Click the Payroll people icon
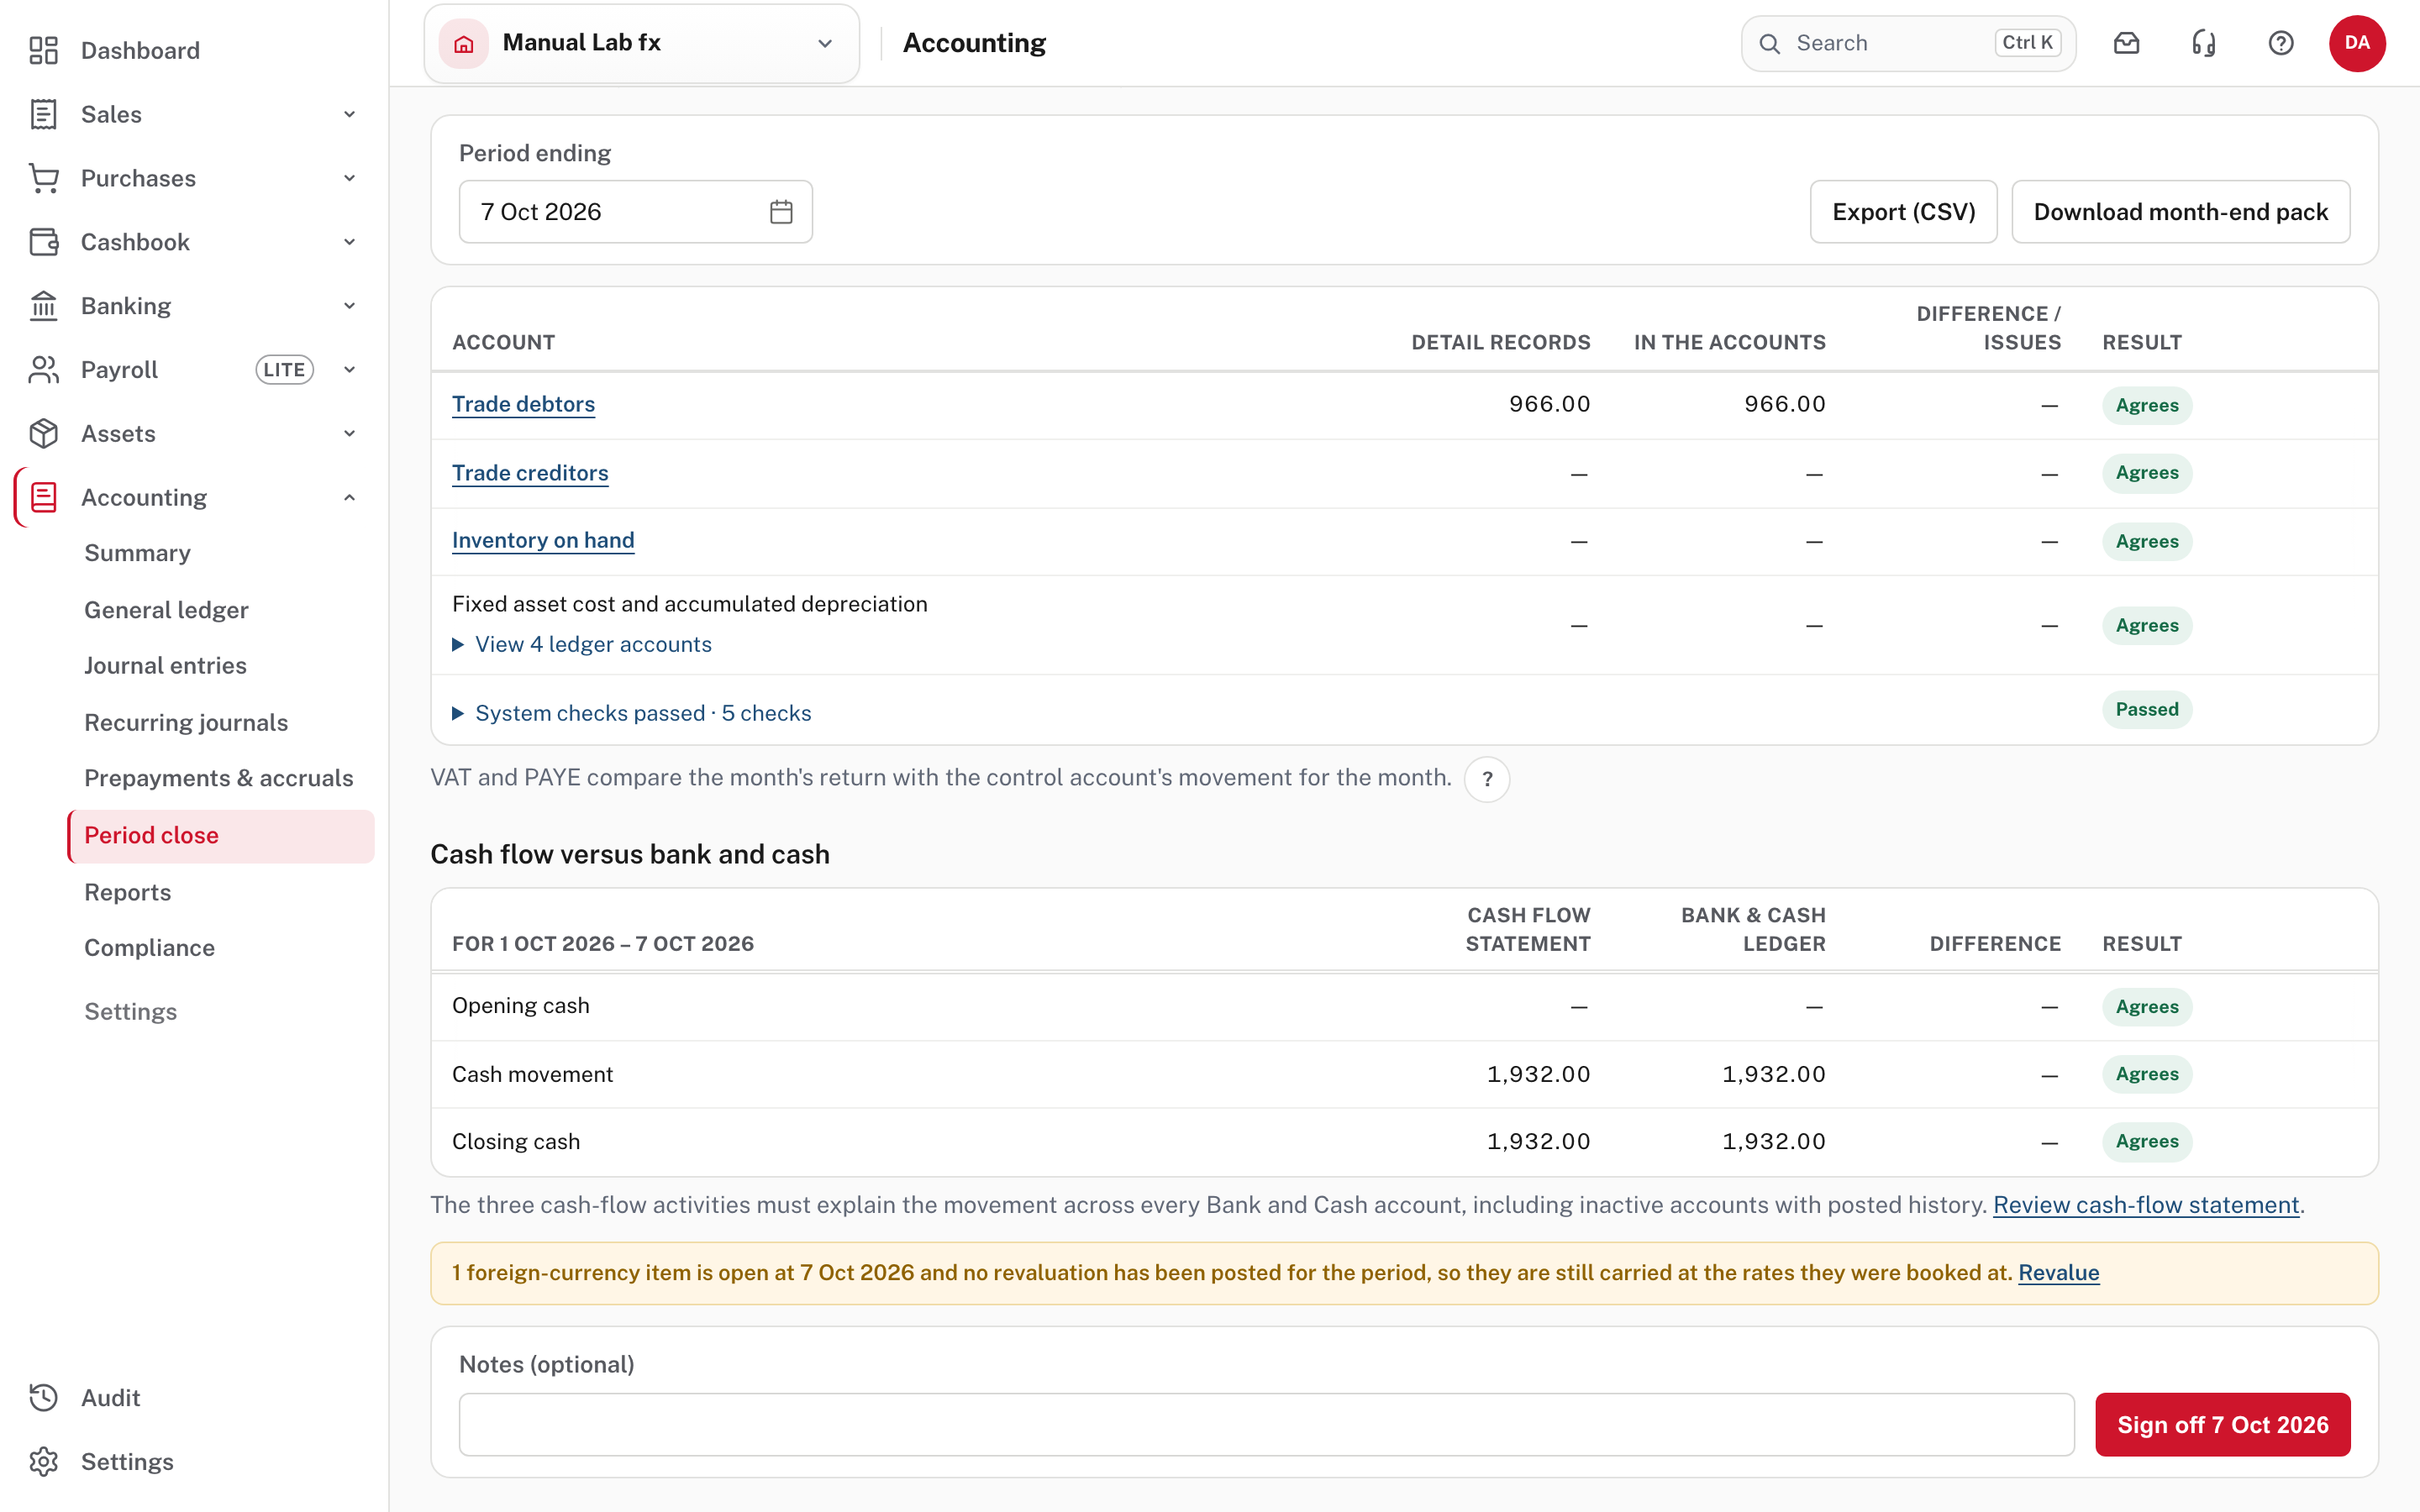Viewport: 2420px width, 1512px height. [x=43, y=370]
